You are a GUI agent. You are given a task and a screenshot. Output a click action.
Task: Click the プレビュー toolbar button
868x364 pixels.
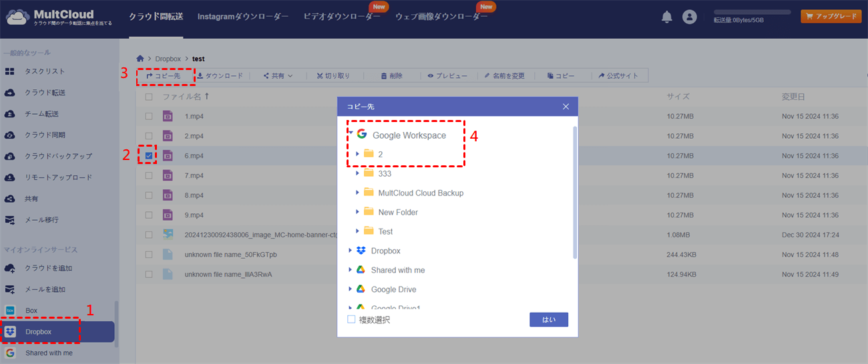447,76
